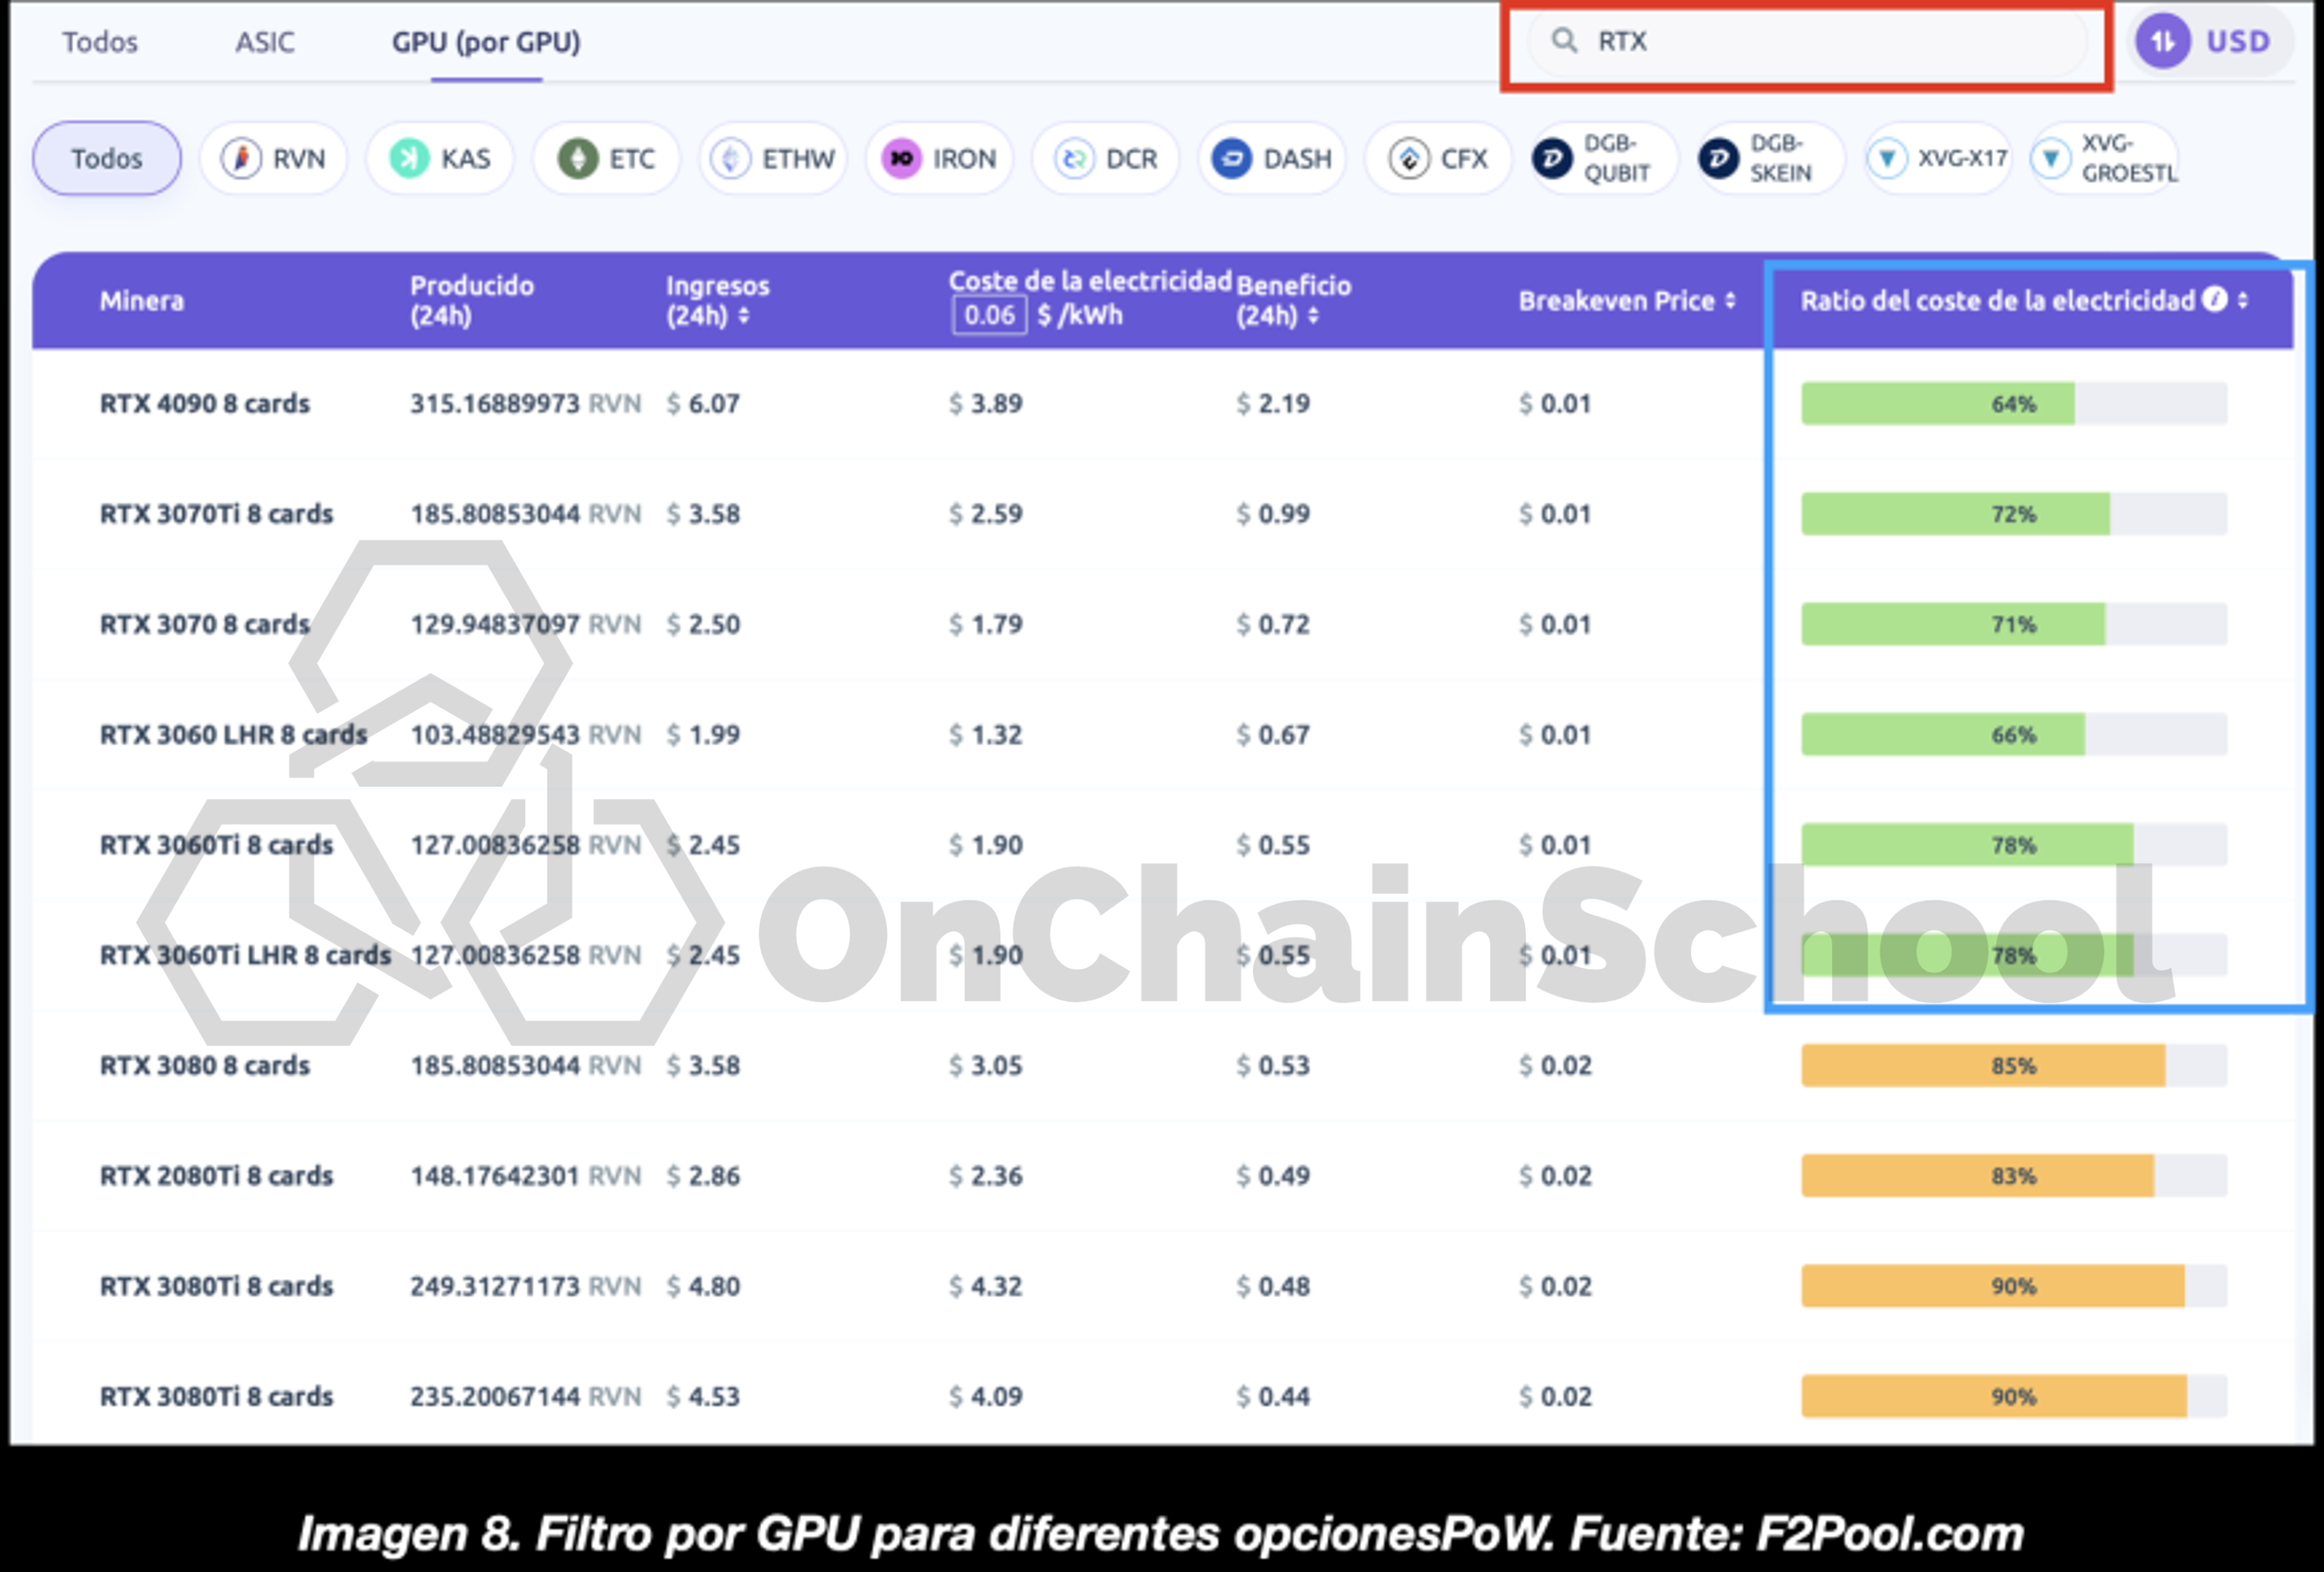This screenshot has height=1572, width=2324.
Task: Click the XVG-X17 coin icon
Action: pos(1887,158)
